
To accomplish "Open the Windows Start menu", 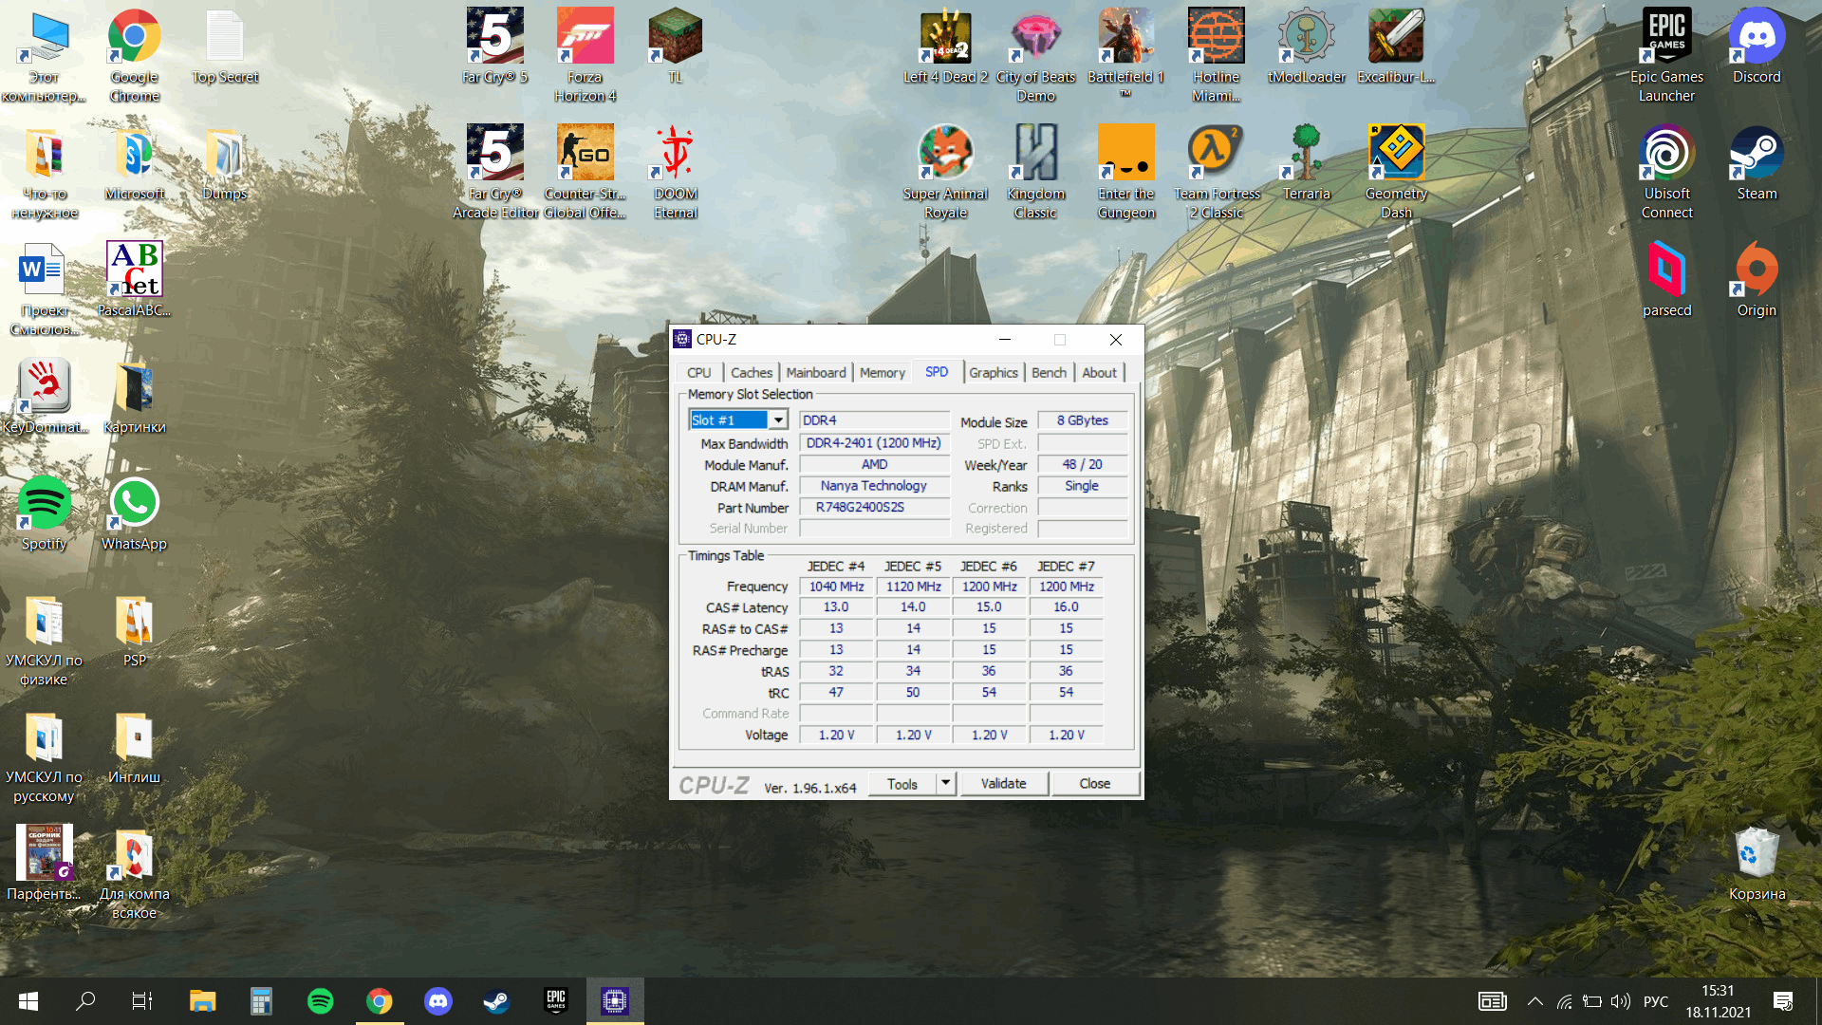I will [x=28, y=1001].
